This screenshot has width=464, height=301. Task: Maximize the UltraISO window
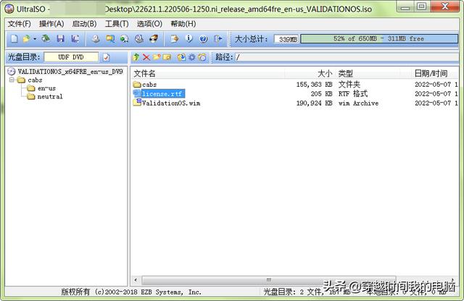pyautogui.click(x=422, y=6)
